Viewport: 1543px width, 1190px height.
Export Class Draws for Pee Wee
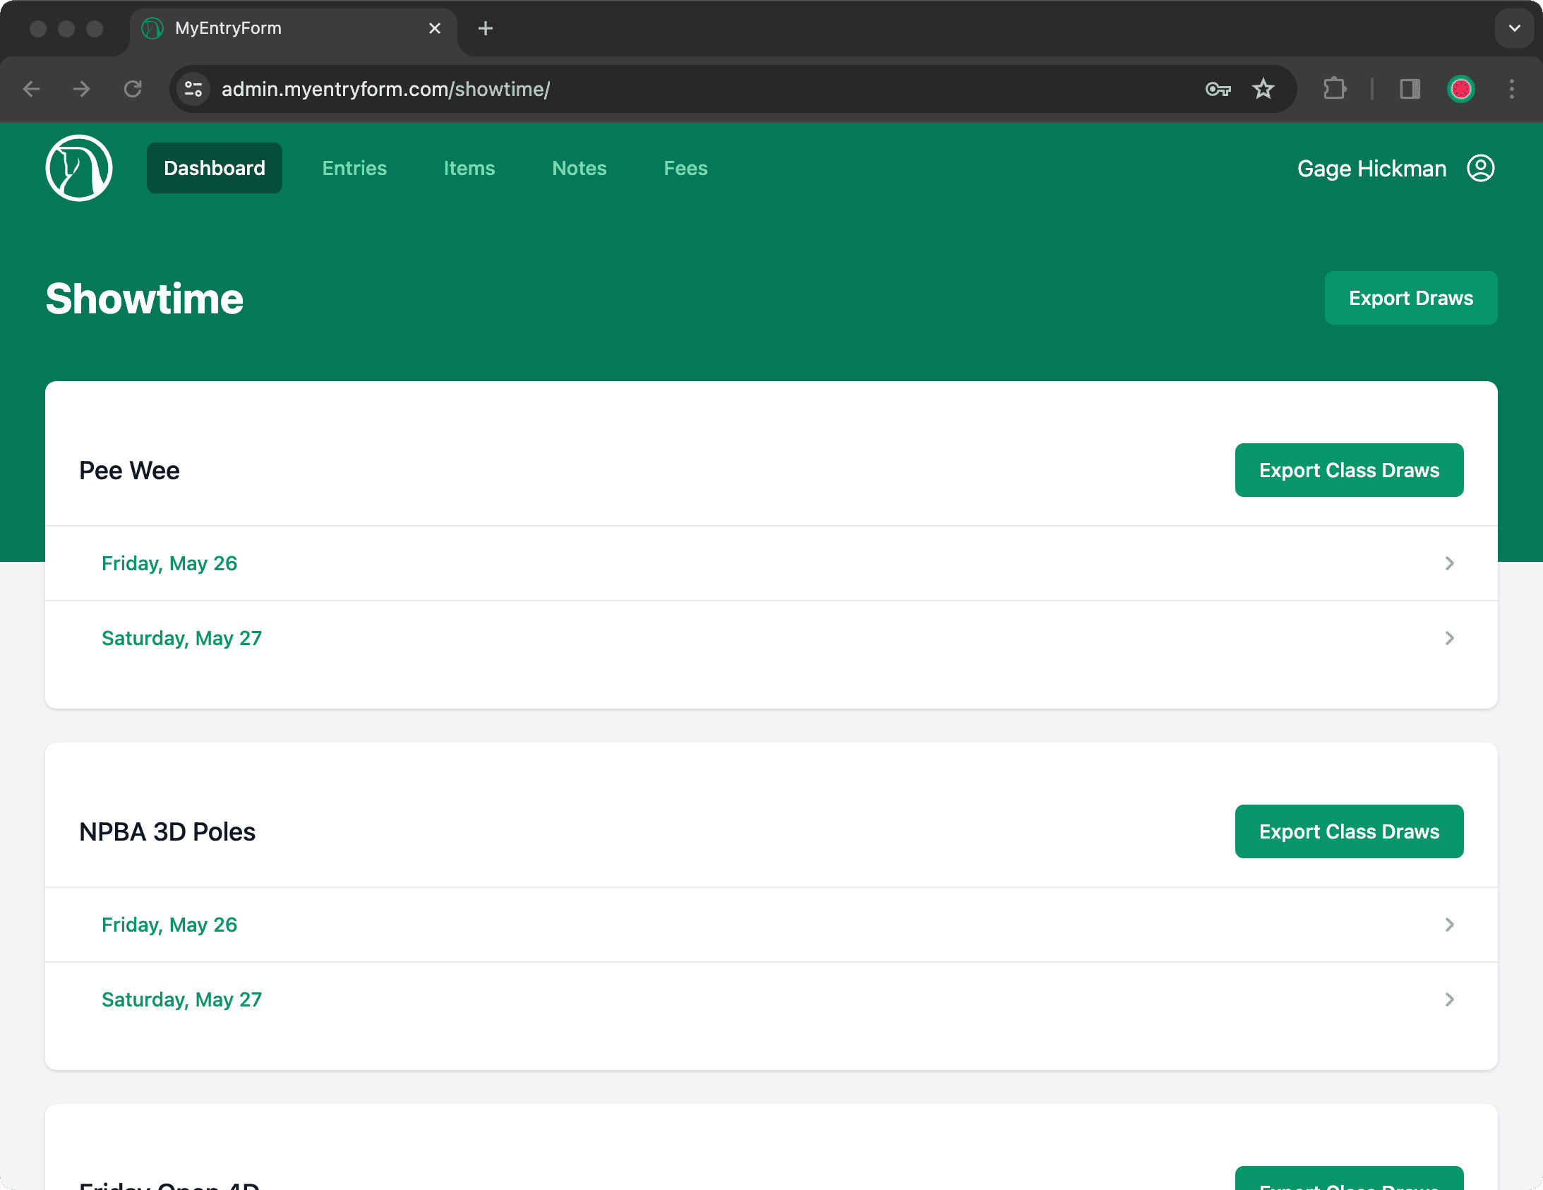[1348, 470]
